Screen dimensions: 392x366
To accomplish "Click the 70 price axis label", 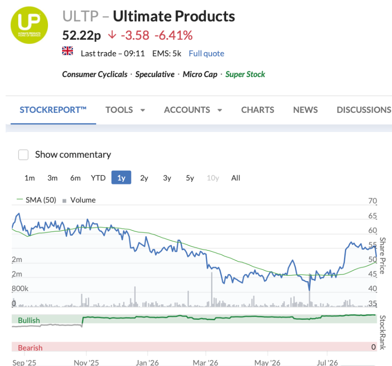I will tap(373, 201).
